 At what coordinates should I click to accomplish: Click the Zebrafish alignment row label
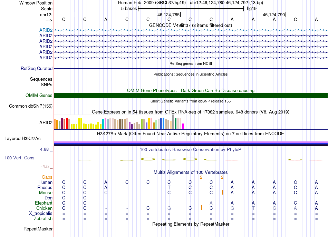coord(43,219)
